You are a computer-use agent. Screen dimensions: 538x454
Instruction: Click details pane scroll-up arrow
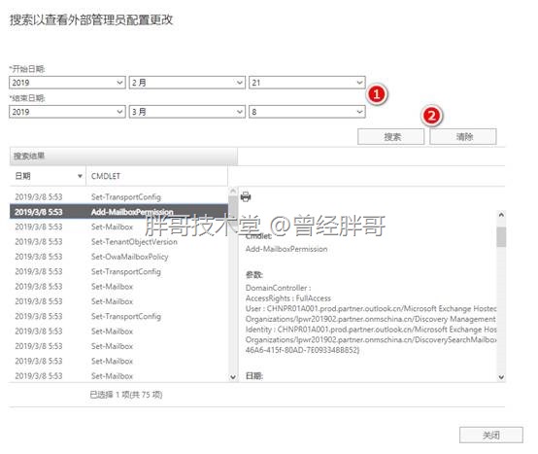click(x=501, y=215)
